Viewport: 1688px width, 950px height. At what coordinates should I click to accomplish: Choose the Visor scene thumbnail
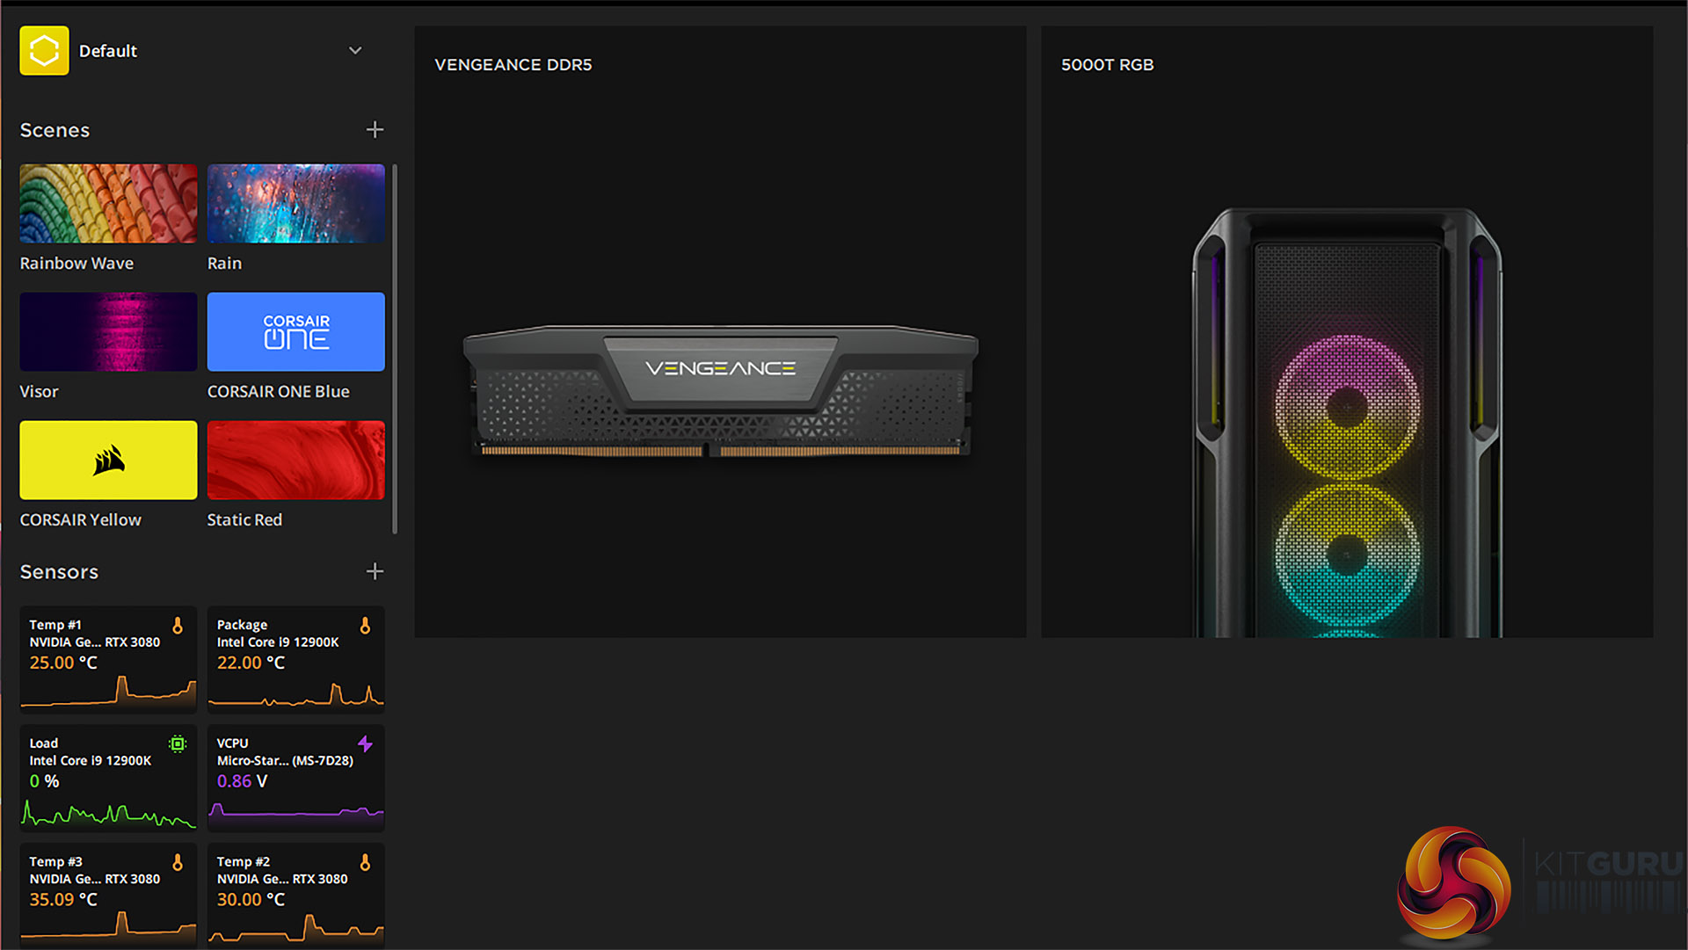pyautogui.click(x=108, y=332)
